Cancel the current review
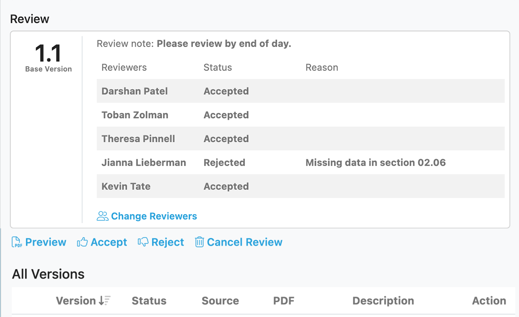 coord(244,242)
